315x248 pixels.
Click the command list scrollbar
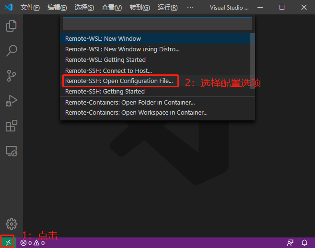pos(253,61)
